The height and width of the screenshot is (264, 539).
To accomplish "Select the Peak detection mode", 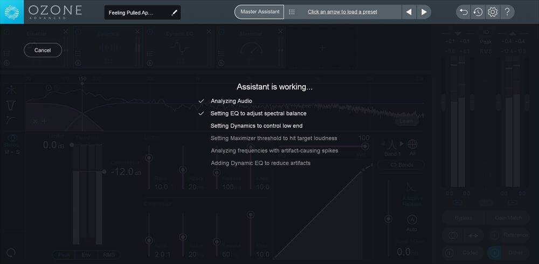I will (63, 255).
